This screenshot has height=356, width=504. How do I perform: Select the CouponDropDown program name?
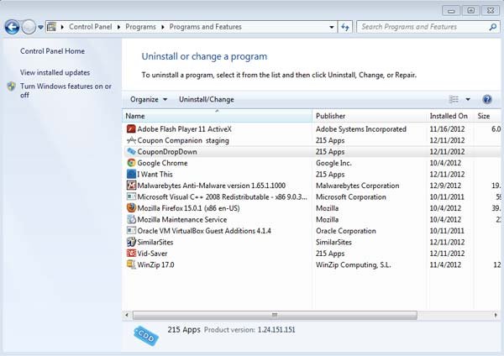pyautogui.click(x=167, y=152)
